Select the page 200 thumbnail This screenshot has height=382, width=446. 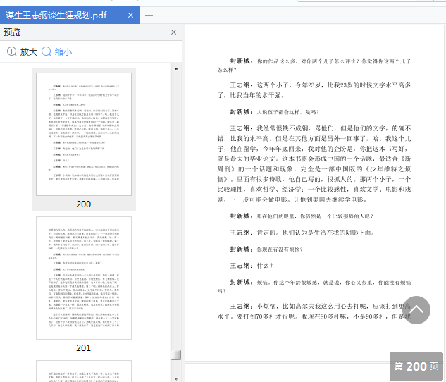tap(84, 134)
